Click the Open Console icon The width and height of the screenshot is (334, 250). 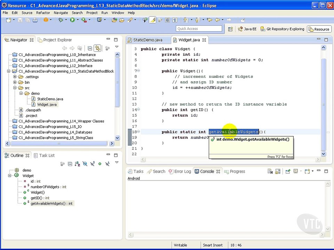coord(307,171)
